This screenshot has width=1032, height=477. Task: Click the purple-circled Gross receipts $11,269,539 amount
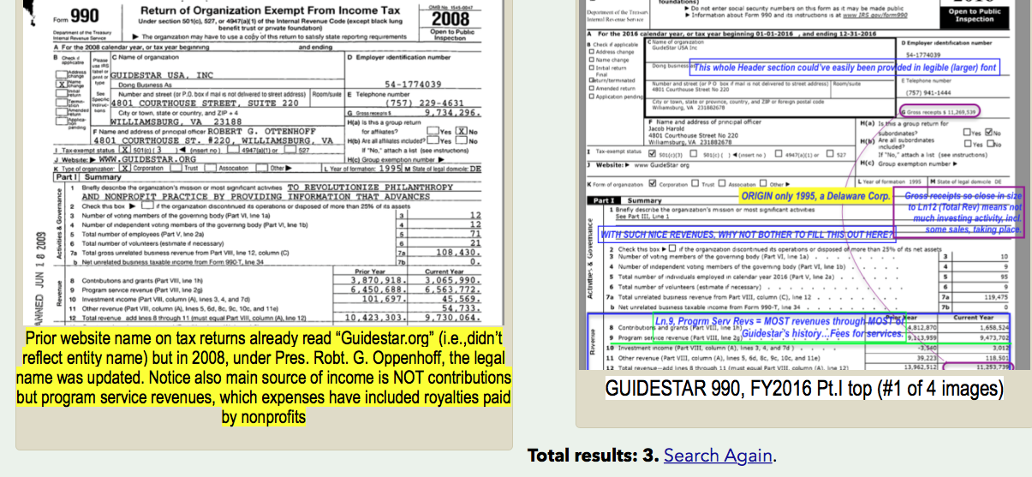tap(940, 110)
